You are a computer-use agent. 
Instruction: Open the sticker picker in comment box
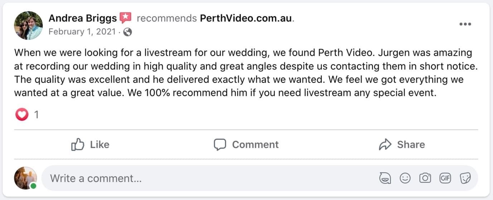click(465, 178)
